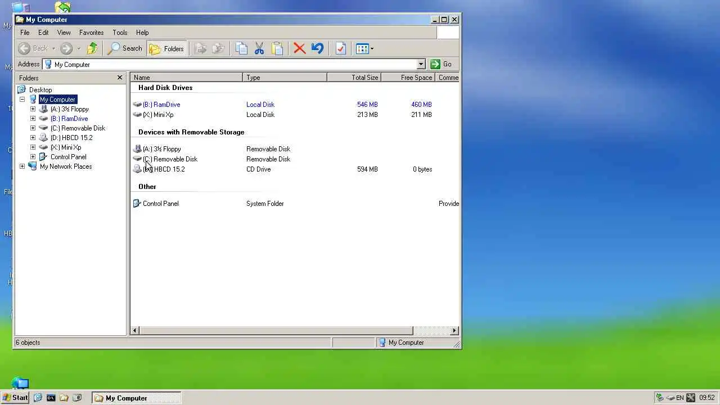The image size is (720, 405).
Task: Sort by Free Space column header
Action: [x=408, y=78]
